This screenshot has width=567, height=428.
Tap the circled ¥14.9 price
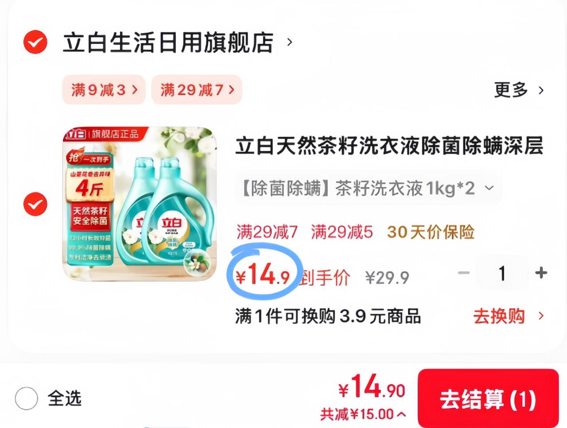coord(263,275)
